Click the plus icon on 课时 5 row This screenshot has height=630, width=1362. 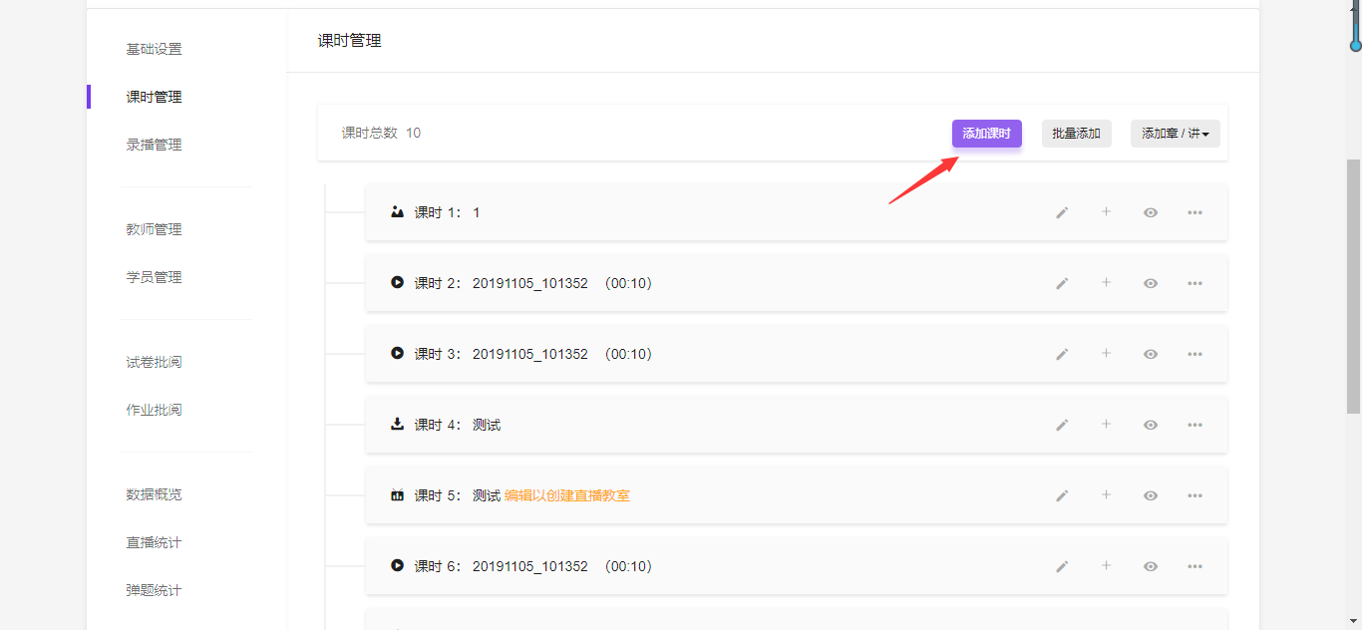tap(1106, 495)
